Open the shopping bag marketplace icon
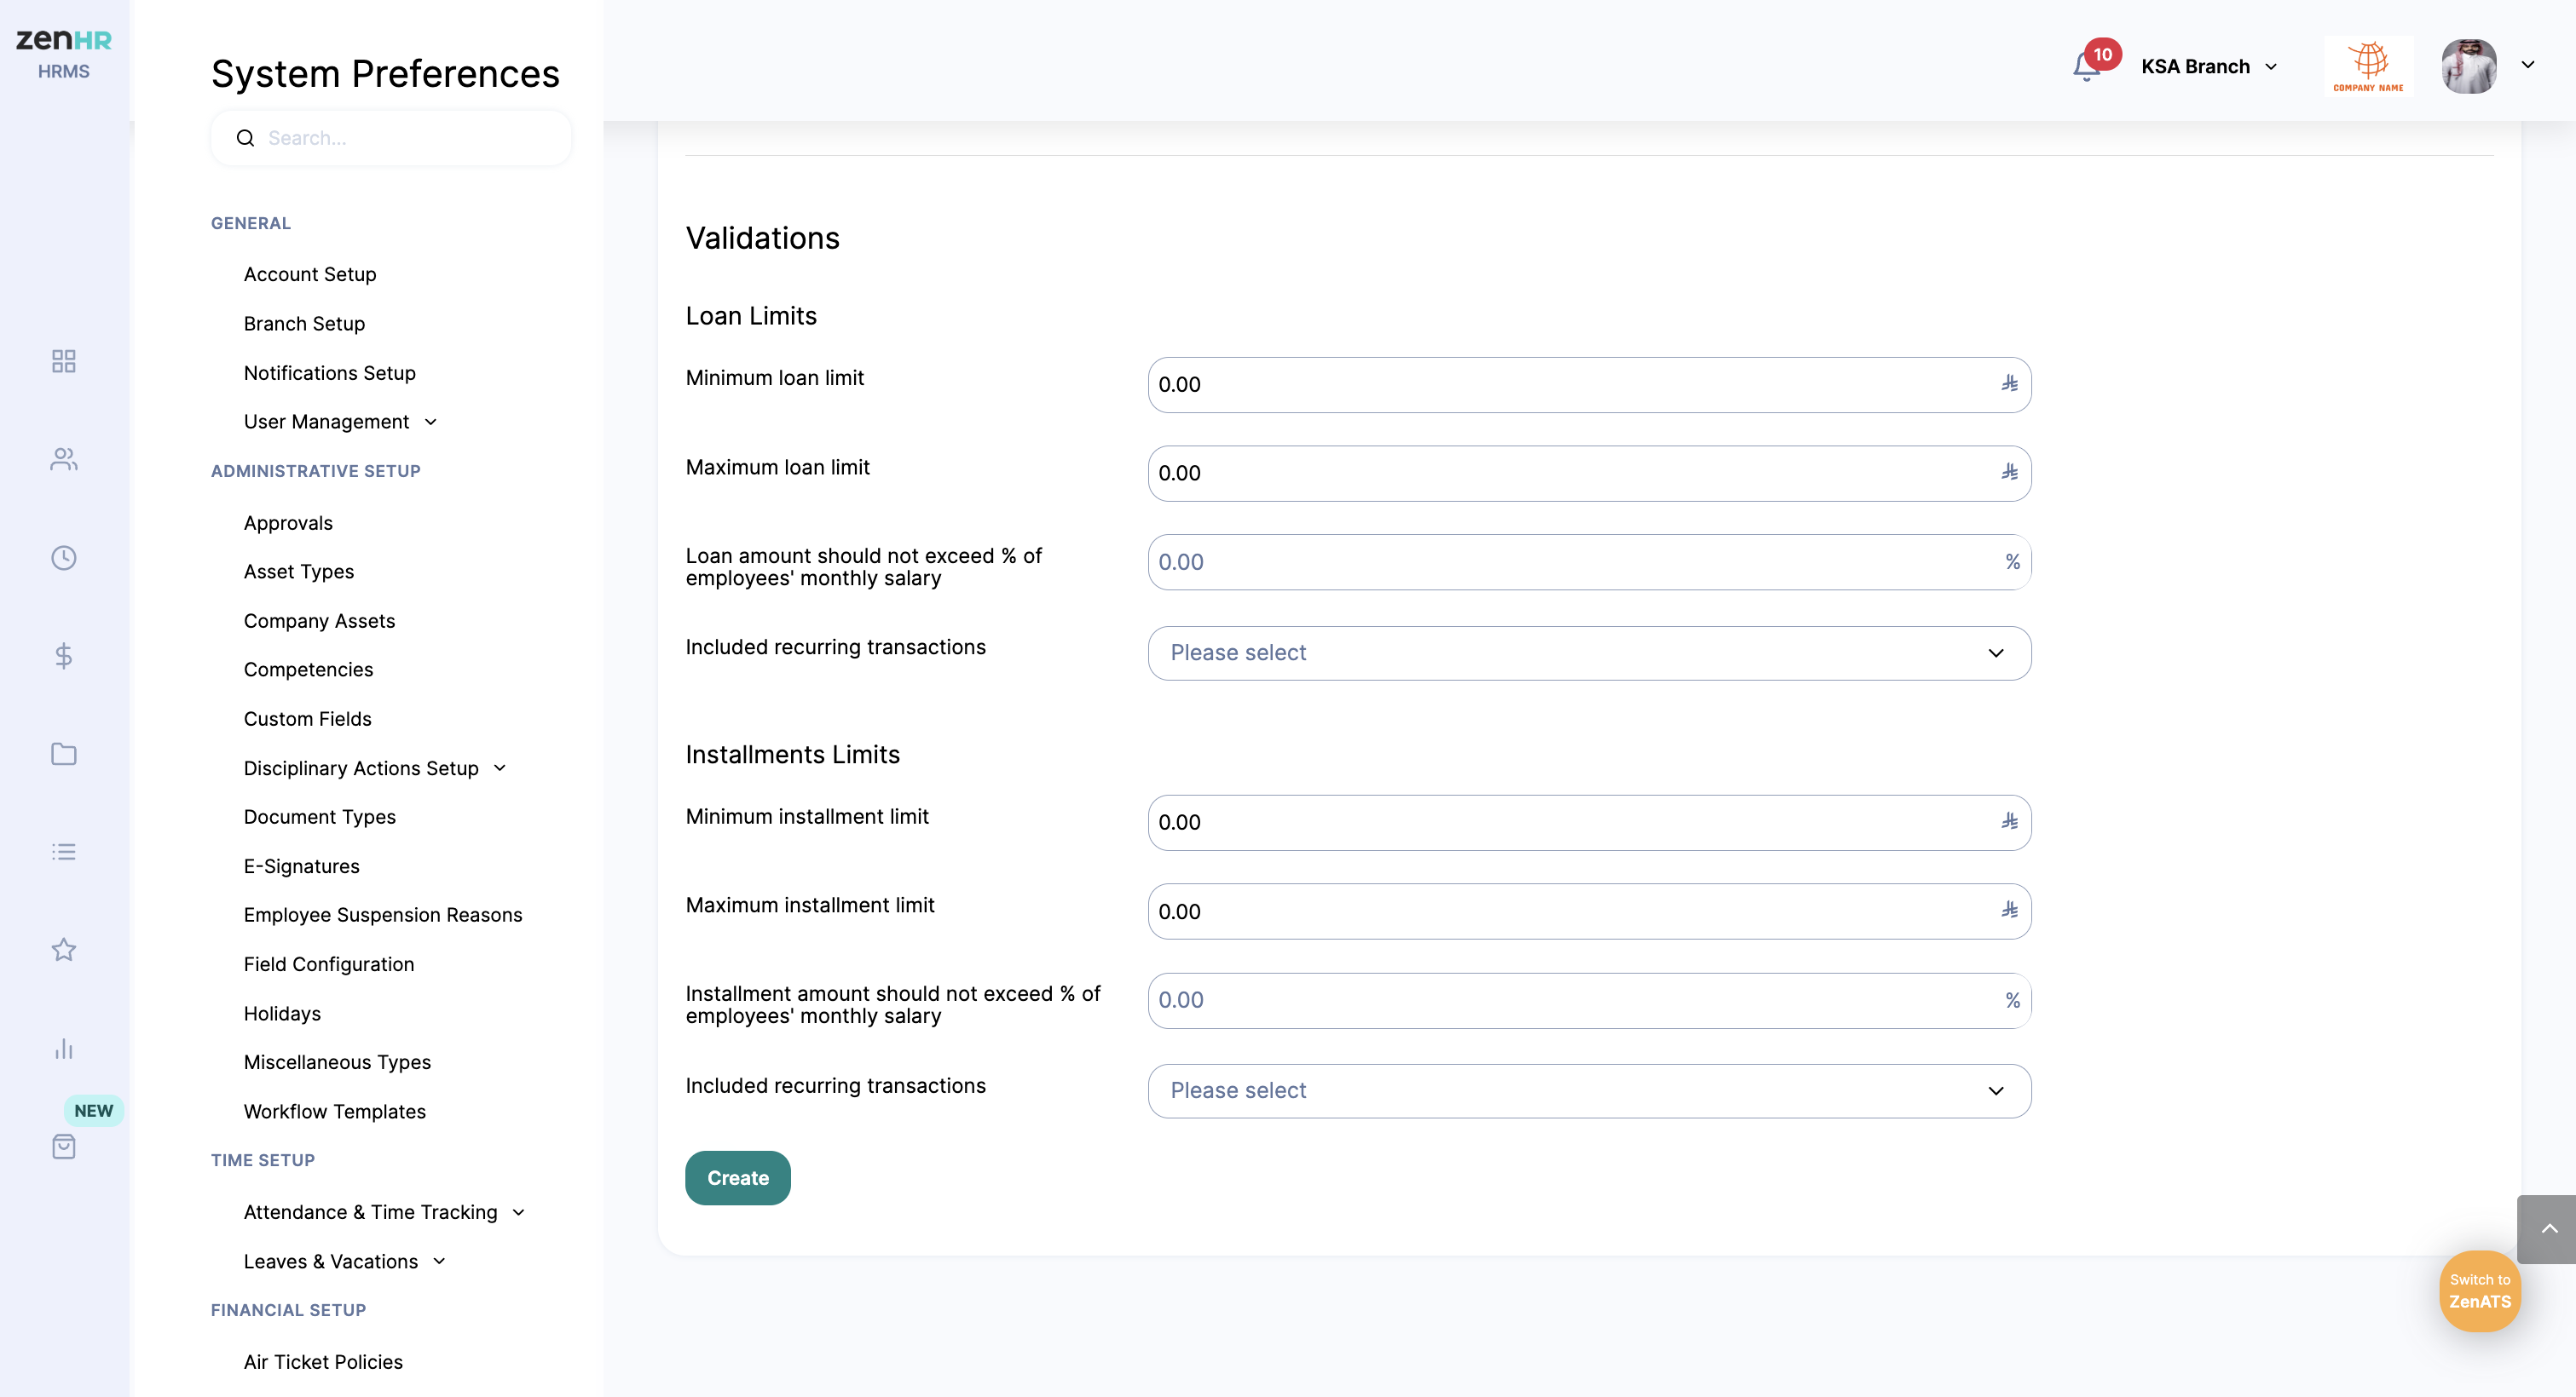 (64, 1147)
